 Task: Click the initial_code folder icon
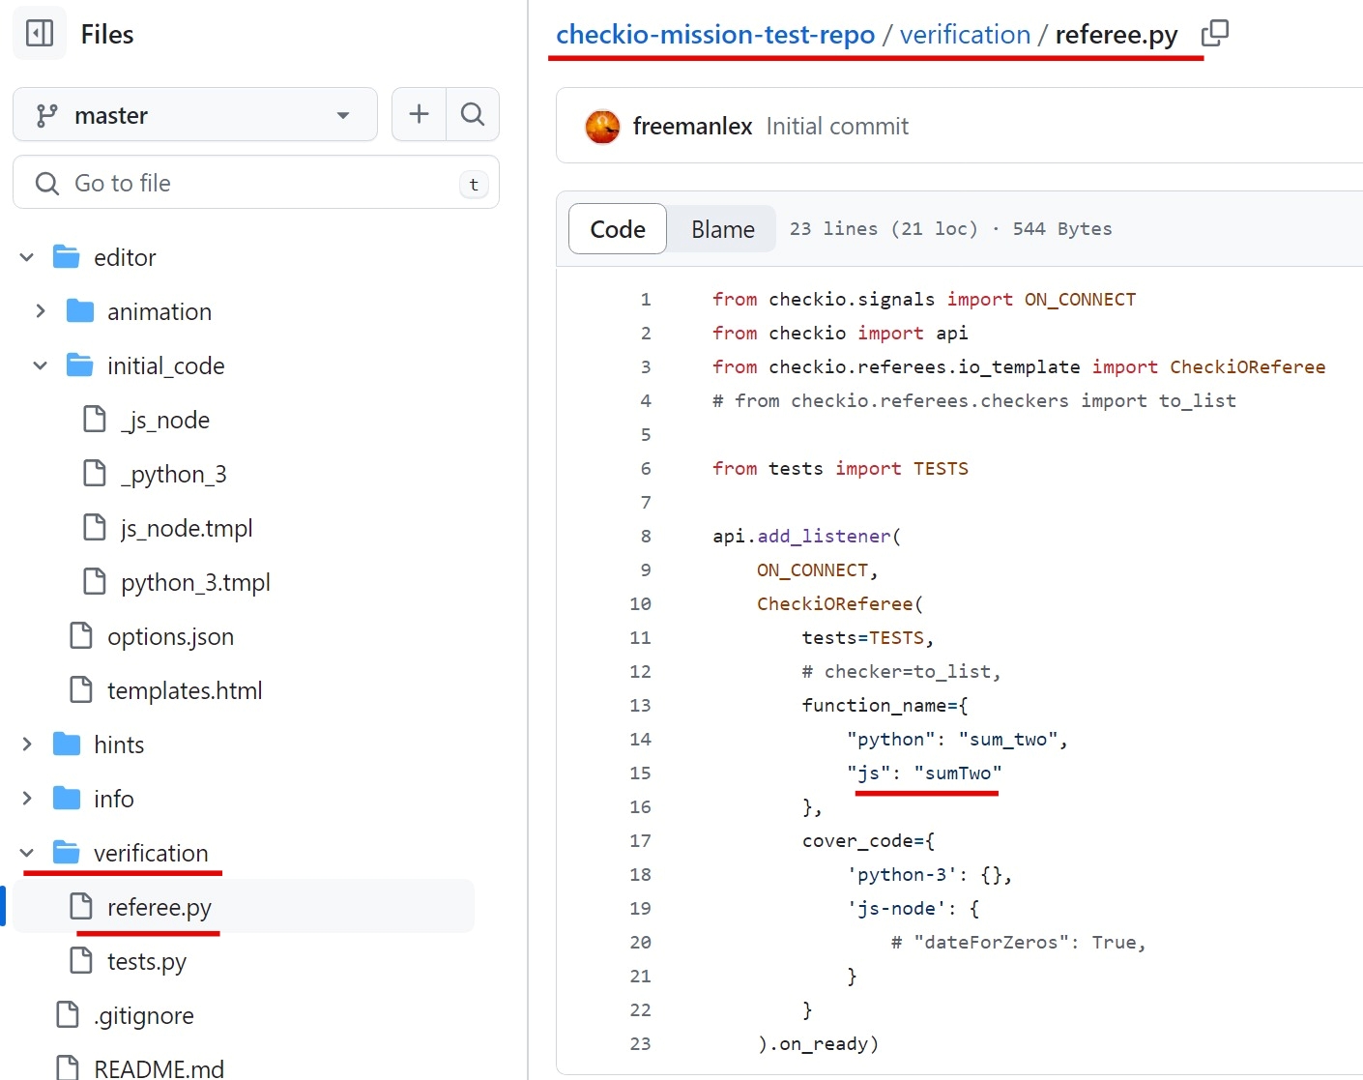click(x=80, y=365)
